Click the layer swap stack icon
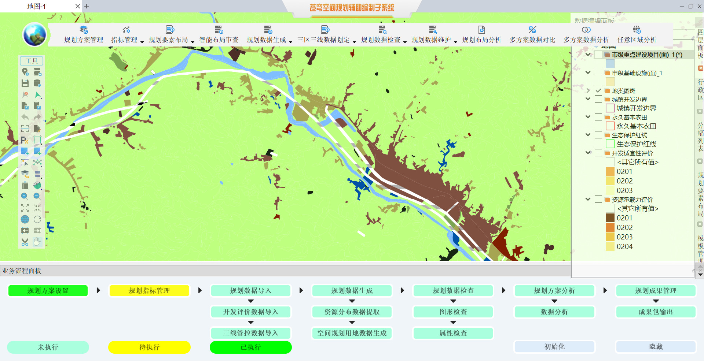 tap(25, 174)
